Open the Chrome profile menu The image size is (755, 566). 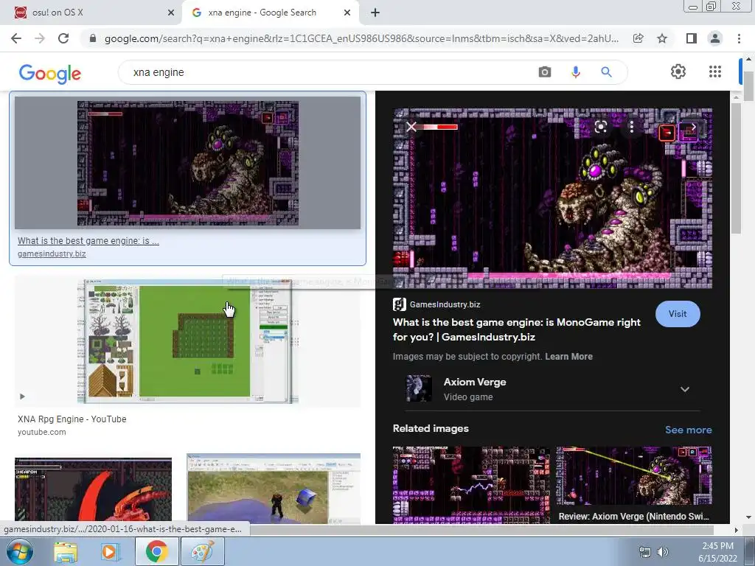[x=715, y=38]
